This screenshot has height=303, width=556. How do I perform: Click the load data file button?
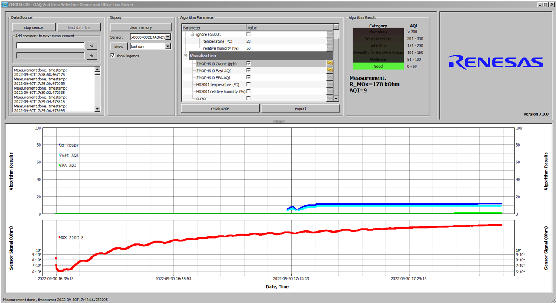(x=79, y=27)
